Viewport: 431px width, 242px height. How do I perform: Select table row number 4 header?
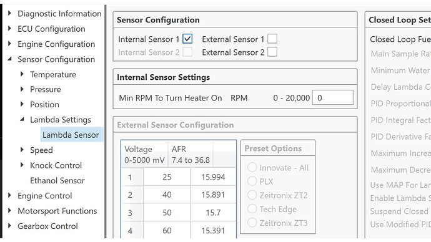(x=132, y=231)
